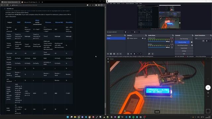
Task: Open a new browser tab
Action: [42, 2]
